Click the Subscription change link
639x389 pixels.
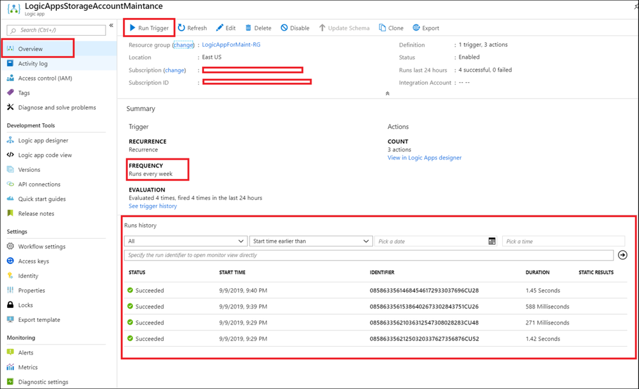pyautogui.click(x=175, y=70)
